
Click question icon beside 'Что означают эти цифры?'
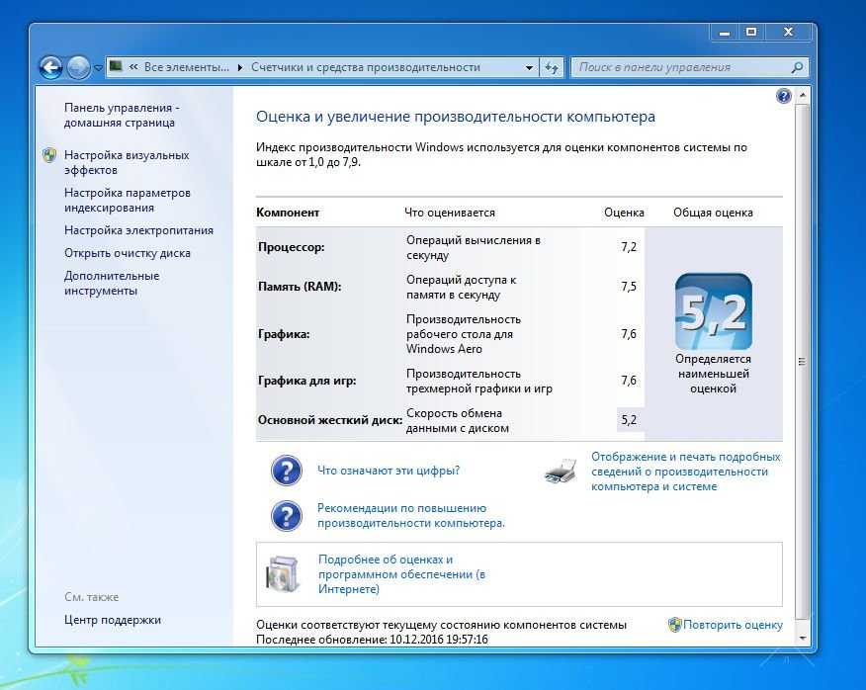point(286,471)
